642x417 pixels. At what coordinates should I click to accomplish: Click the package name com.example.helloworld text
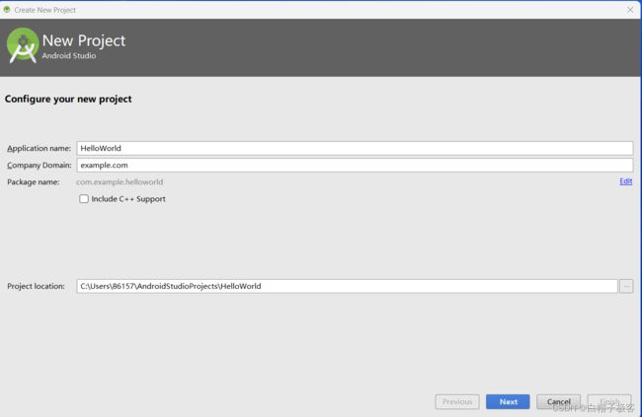coord(120,182)
